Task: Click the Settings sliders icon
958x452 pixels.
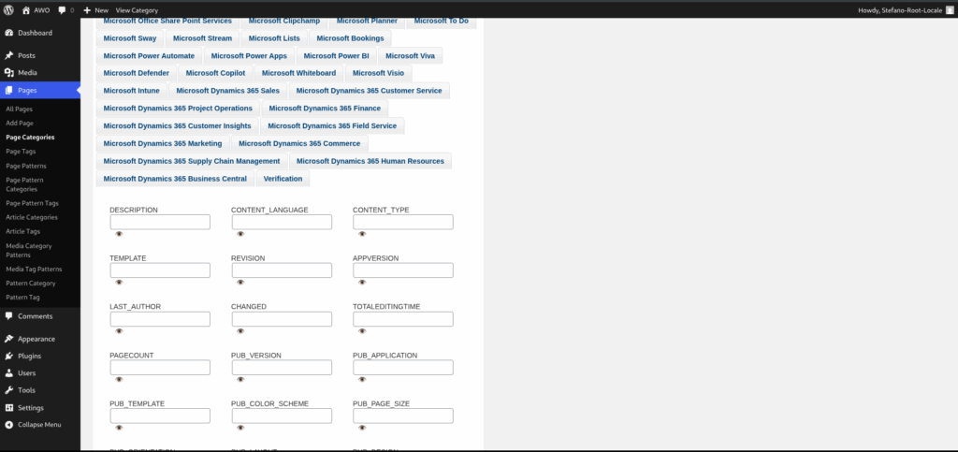Action: 9,408
